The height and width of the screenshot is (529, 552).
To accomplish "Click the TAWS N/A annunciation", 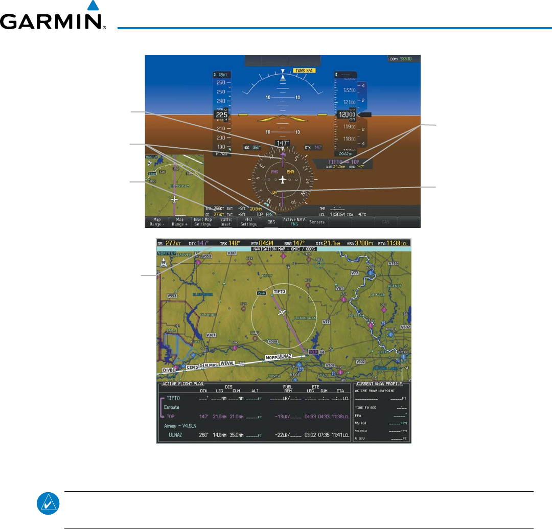I will pos(305,71).
